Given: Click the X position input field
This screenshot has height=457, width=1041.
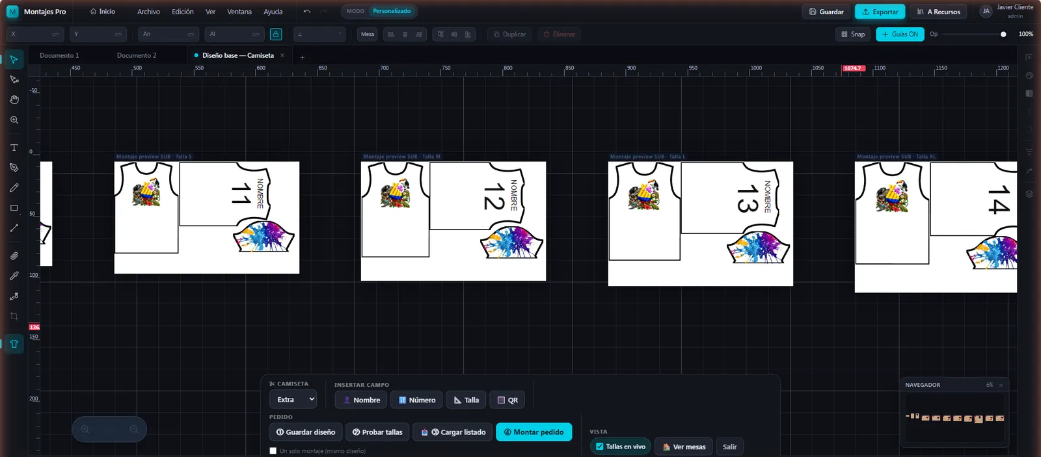Looking at the screenshot, I should (35, 34).
